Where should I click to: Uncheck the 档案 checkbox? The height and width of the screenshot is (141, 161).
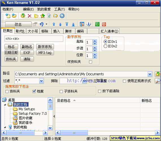tap(34, 91)
